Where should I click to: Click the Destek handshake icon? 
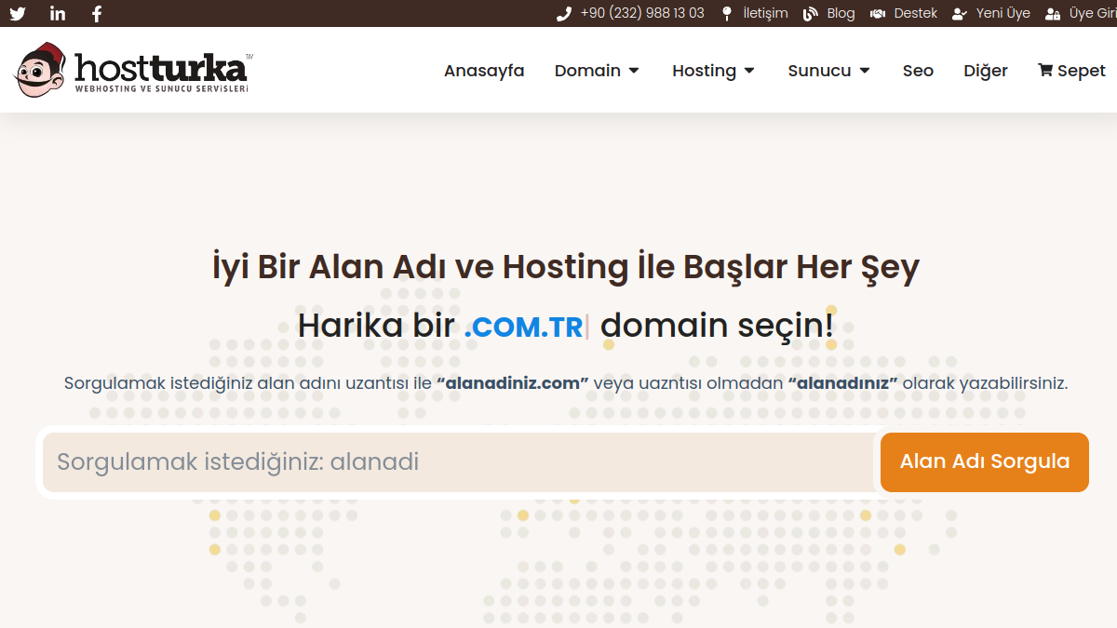[x=878, y=14]
